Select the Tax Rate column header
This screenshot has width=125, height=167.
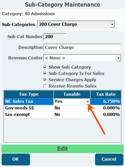pyautogui.click(x=106, y=94)
